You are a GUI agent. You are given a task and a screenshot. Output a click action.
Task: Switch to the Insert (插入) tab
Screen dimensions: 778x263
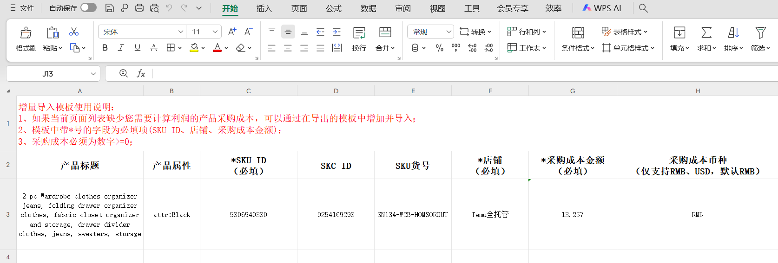click(264, 8)
